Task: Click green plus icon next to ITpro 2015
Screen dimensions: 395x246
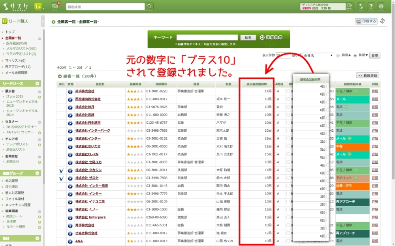Action: click(x=39, y=97)
